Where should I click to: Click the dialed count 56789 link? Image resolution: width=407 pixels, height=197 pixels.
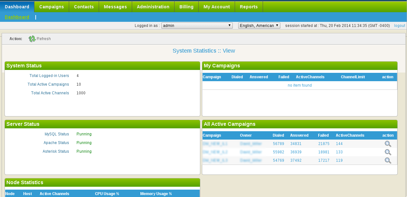(x=278, y=144)
